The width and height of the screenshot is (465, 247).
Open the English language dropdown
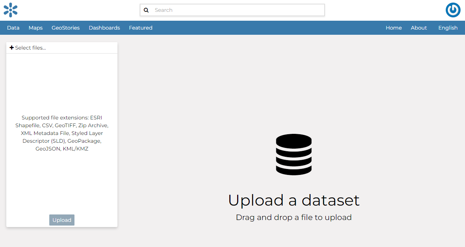[x=448, y=28]
